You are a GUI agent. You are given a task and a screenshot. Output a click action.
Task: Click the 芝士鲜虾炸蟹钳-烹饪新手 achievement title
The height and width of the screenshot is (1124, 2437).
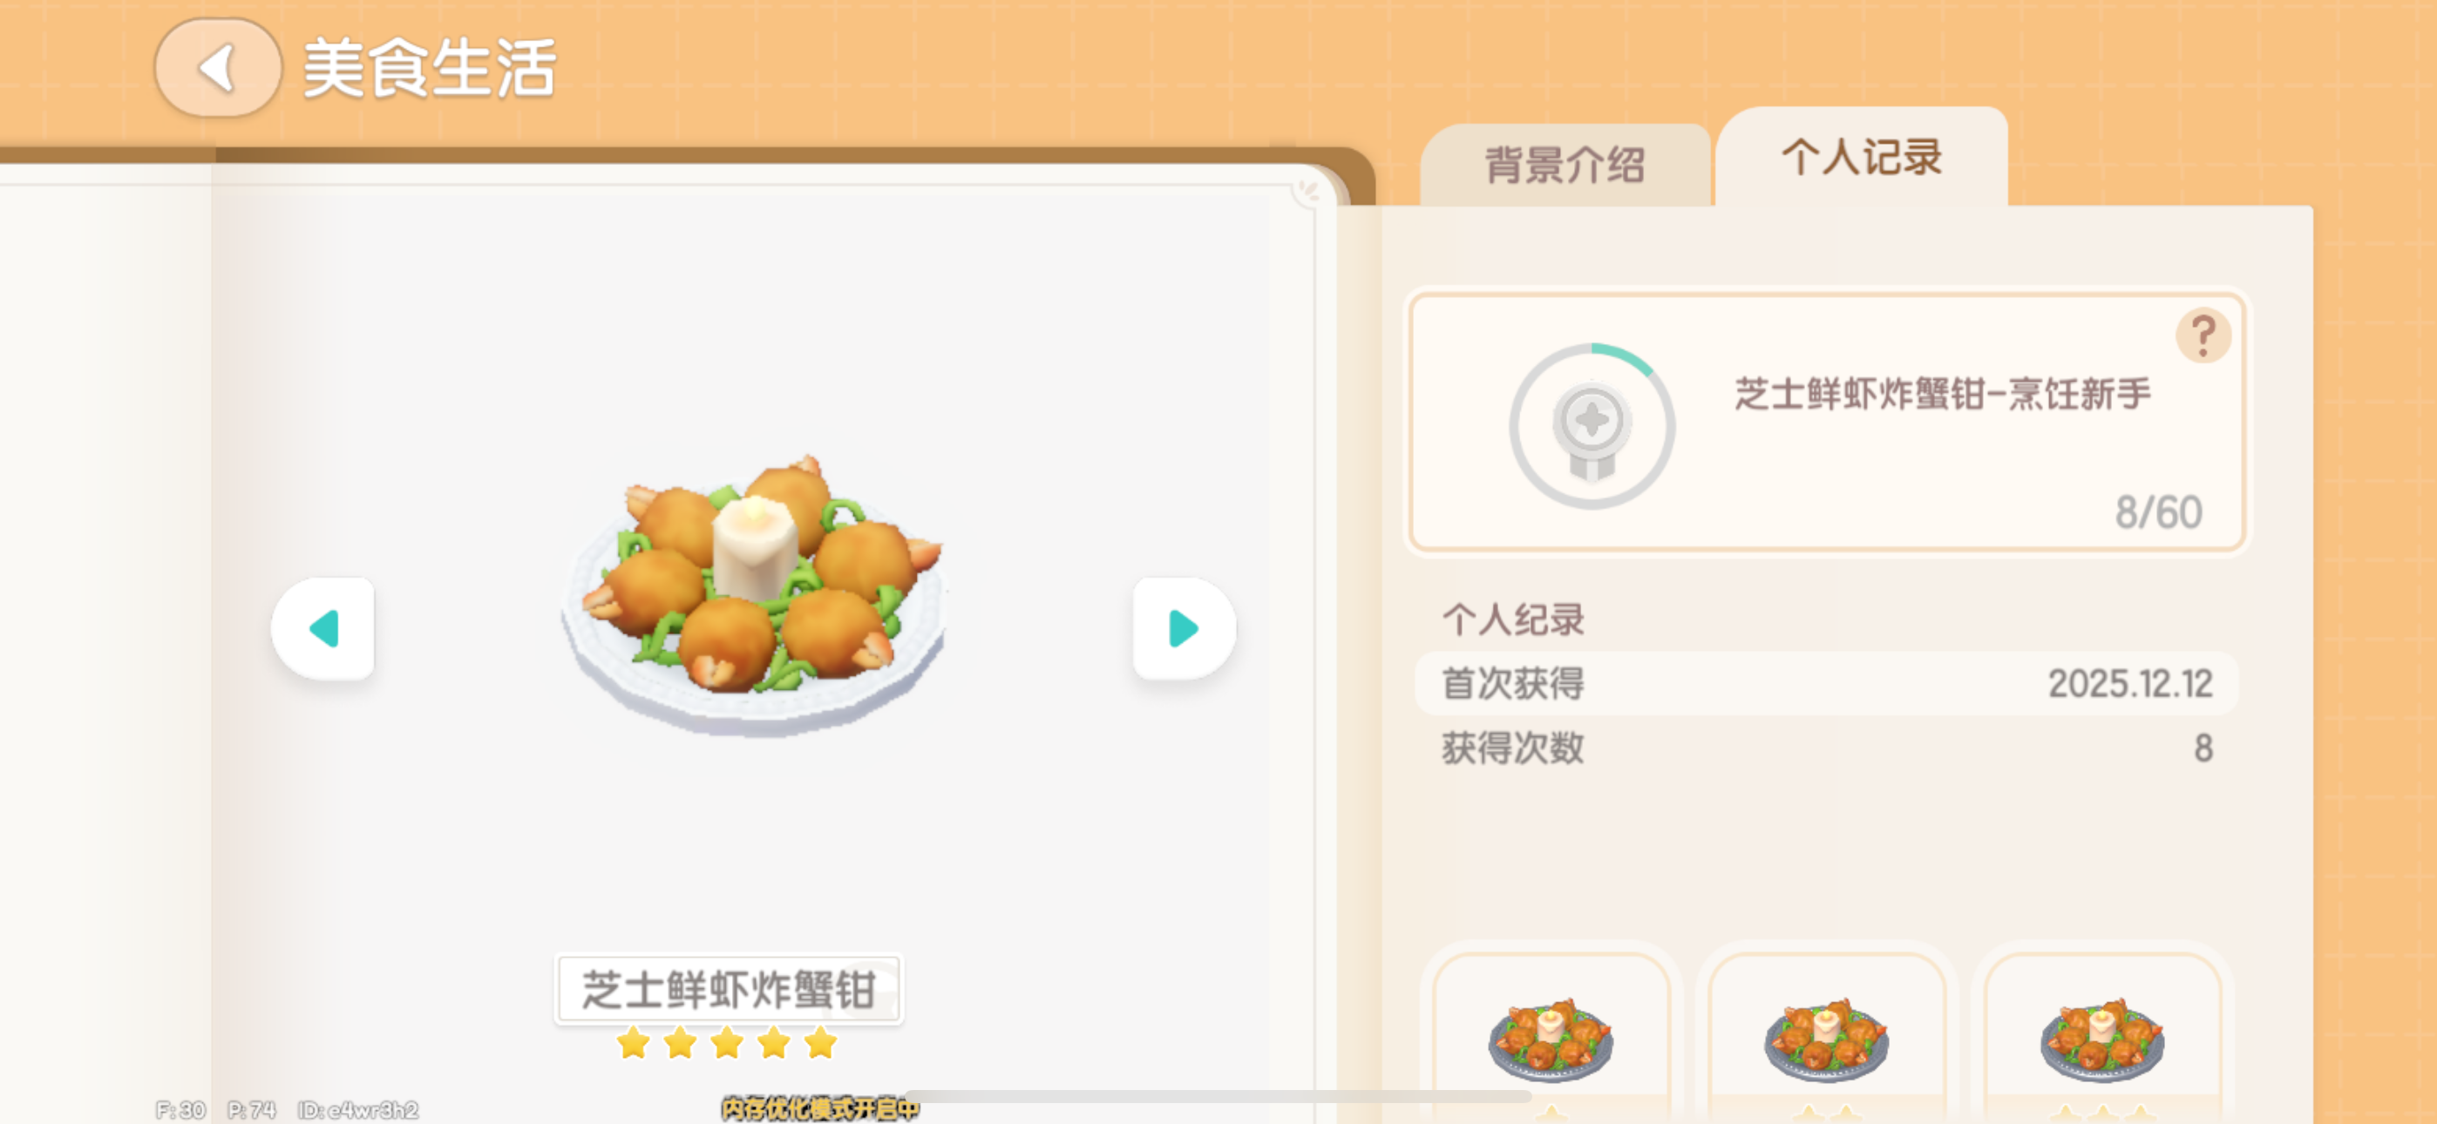point(1942,394)
